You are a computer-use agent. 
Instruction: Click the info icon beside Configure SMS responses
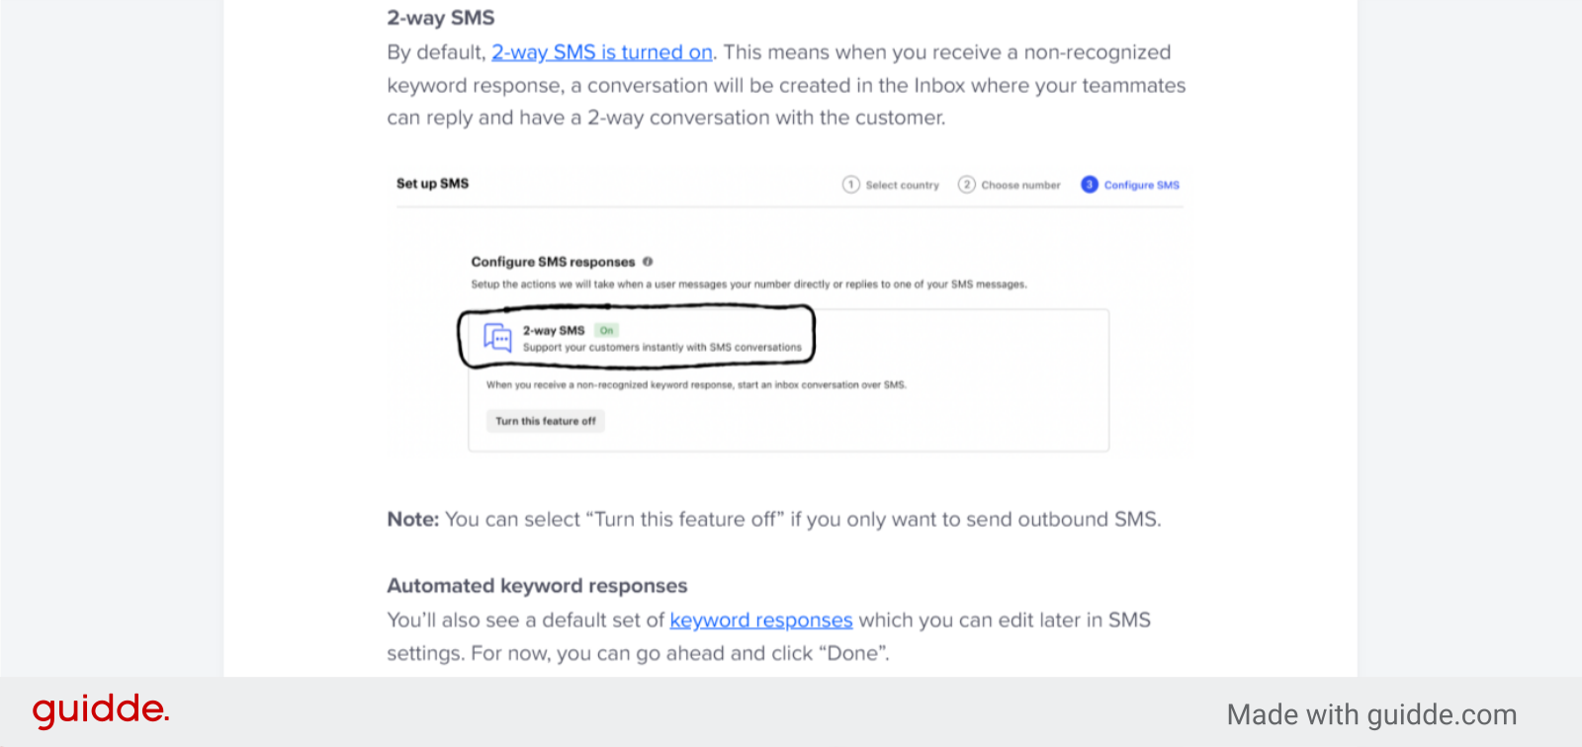click(x=648, y=261)
